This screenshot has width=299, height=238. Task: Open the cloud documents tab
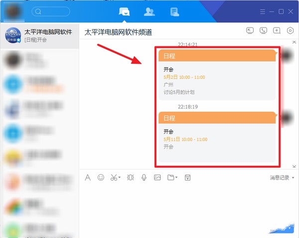[x=174, y=11]
